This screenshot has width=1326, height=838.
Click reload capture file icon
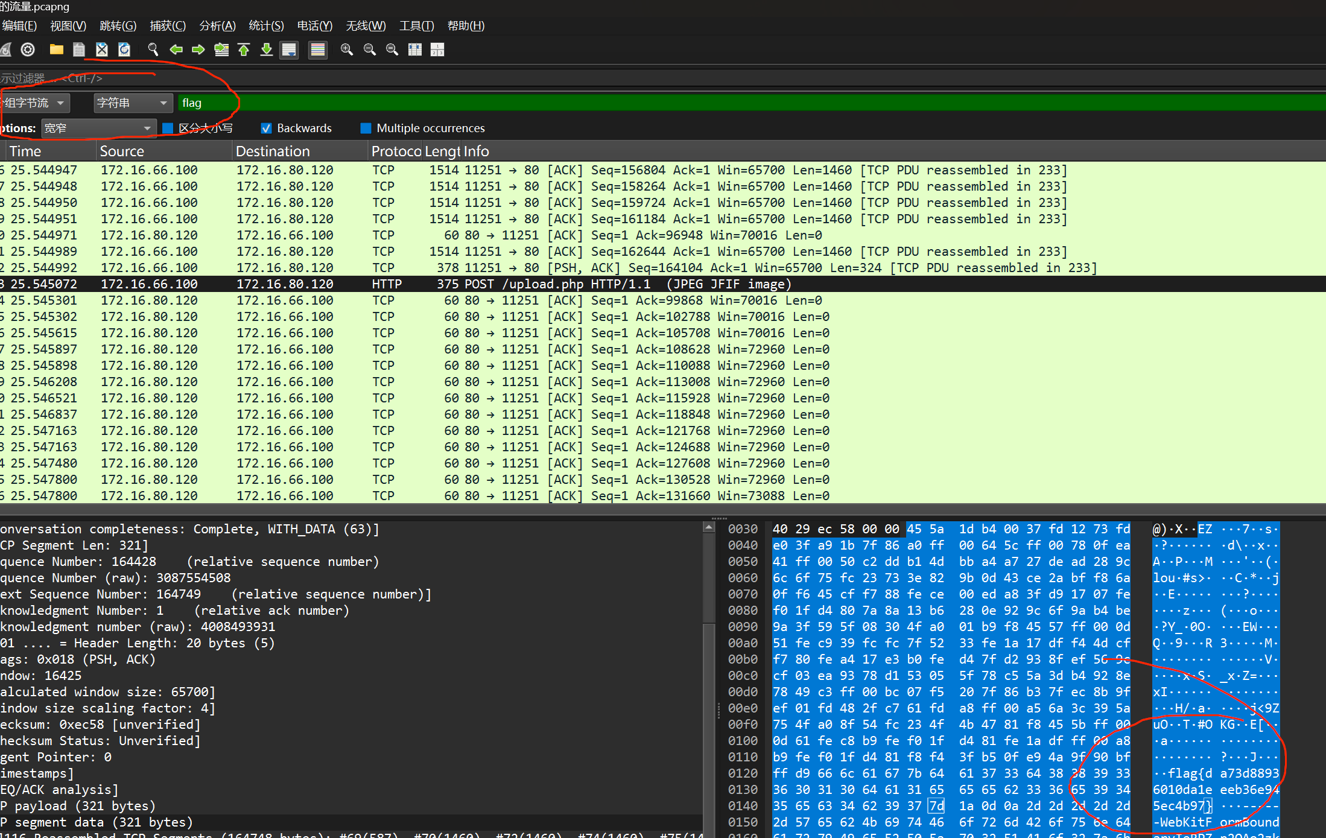[124, 50]
